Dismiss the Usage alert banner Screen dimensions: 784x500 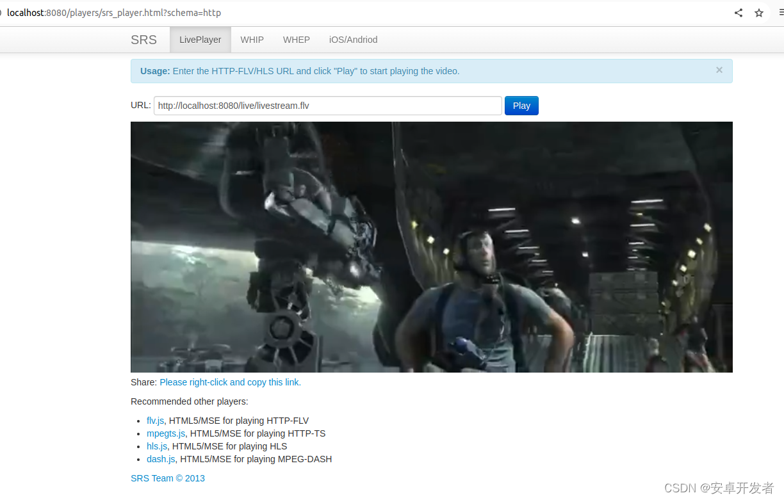click(719, 70)
